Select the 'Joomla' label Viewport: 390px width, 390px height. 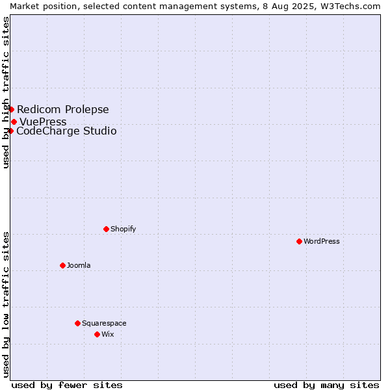tap(79, 265)
